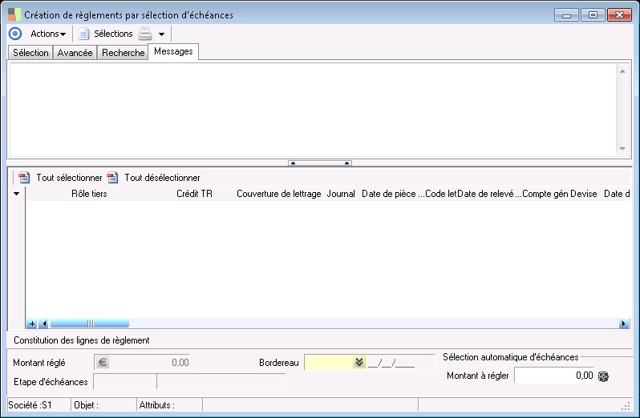Click Devise column header

(584, 194)
